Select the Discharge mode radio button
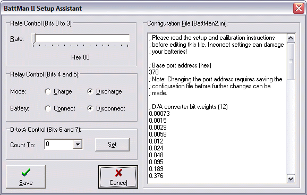The height and width of the screenshot is (195, 307). click(x=90, y=91)
